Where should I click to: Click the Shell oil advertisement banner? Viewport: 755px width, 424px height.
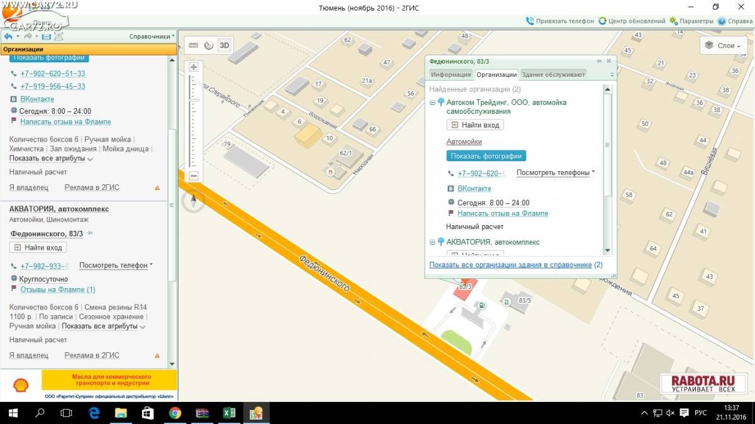[x=89, y=385]
